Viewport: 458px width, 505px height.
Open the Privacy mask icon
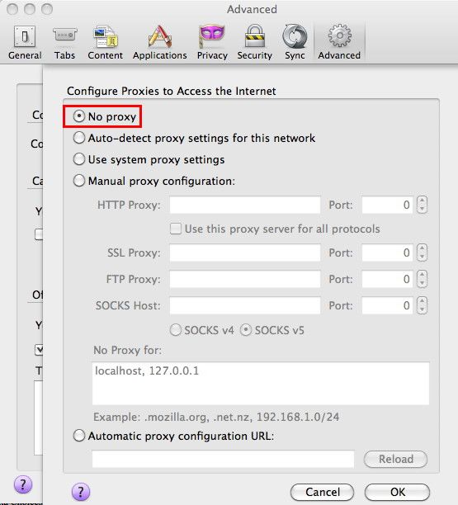[x=212, y=36]
